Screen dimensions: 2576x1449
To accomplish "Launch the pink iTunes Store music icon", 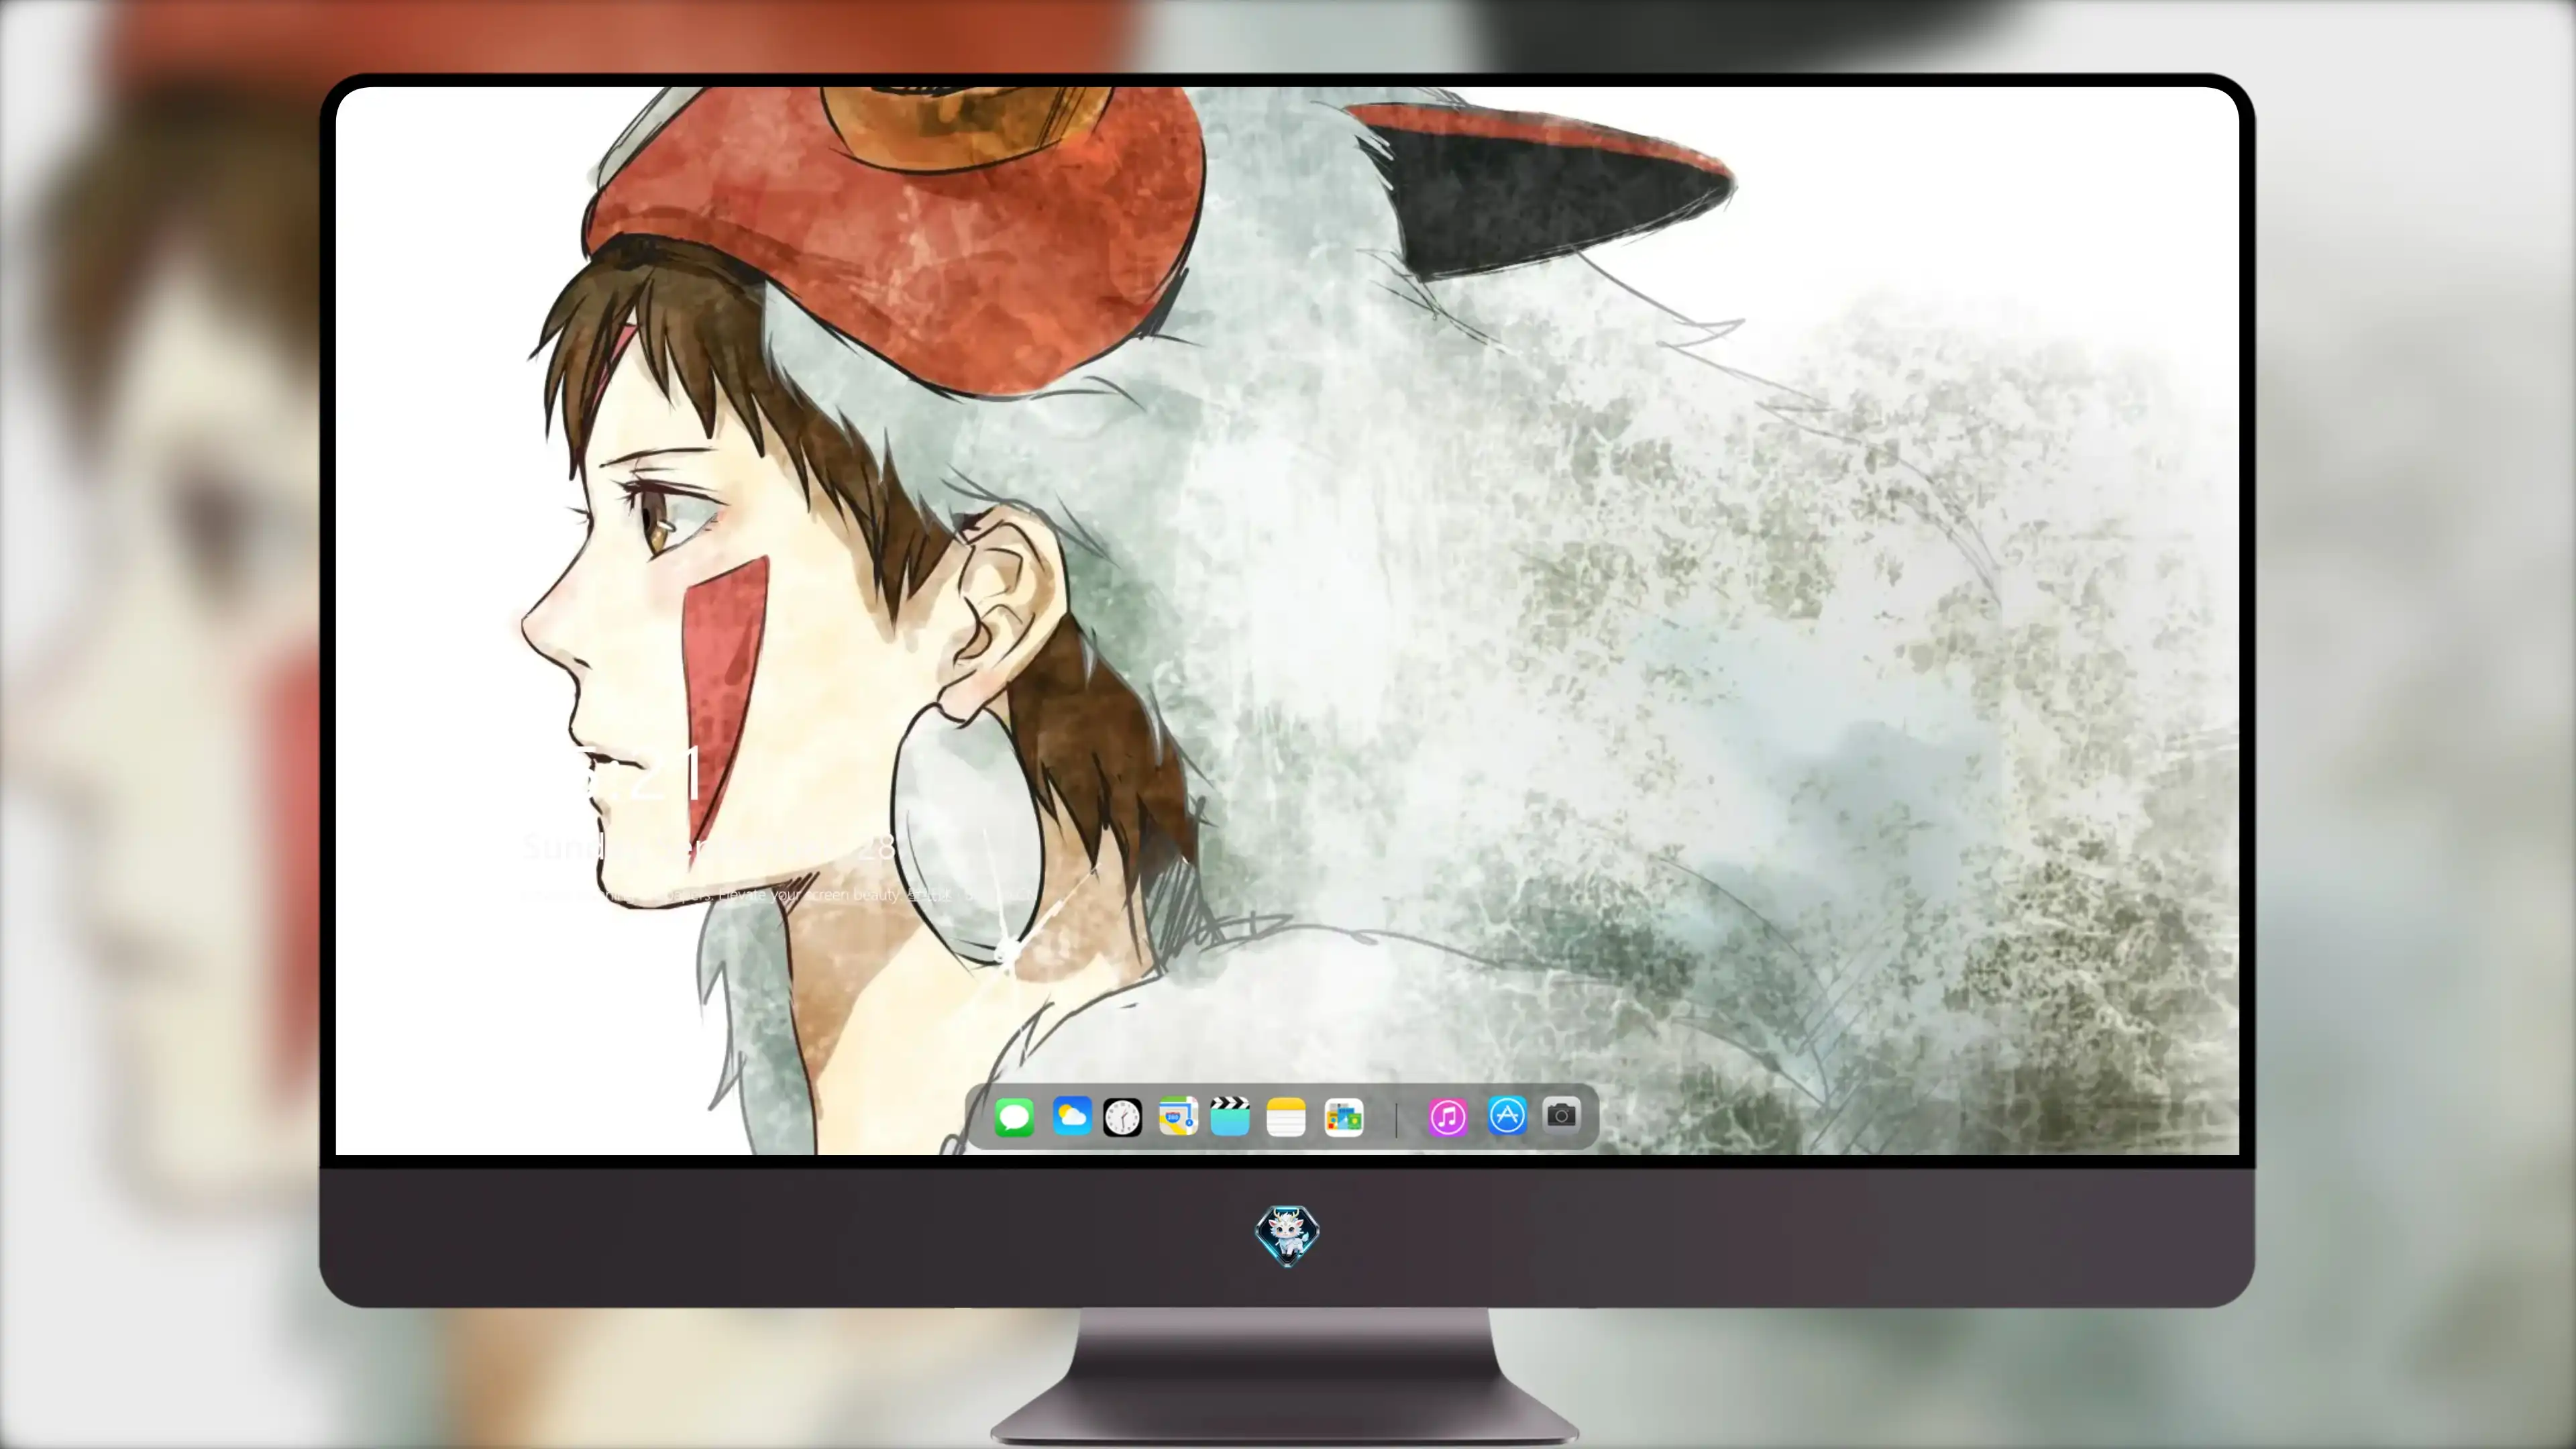I will click(1448, 1117).
